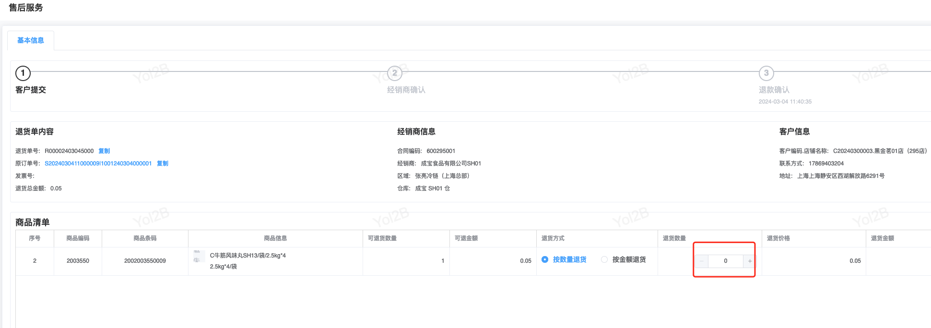Image resolution: width=931 pixels, height=328 pixels.
Task: Click the 售后服务 page title
Action: pyautogui.click(x=26, y=8)
